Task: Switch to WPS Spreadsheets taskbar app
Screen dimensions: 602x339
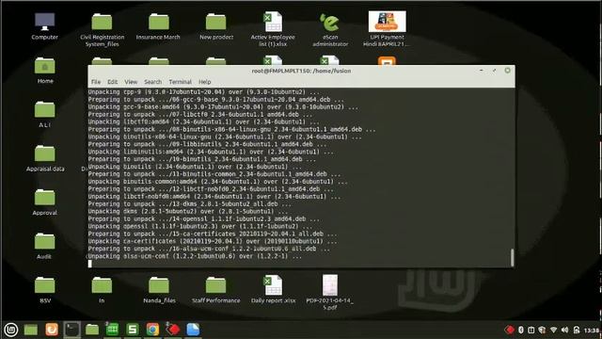Action: click(133, 330)
